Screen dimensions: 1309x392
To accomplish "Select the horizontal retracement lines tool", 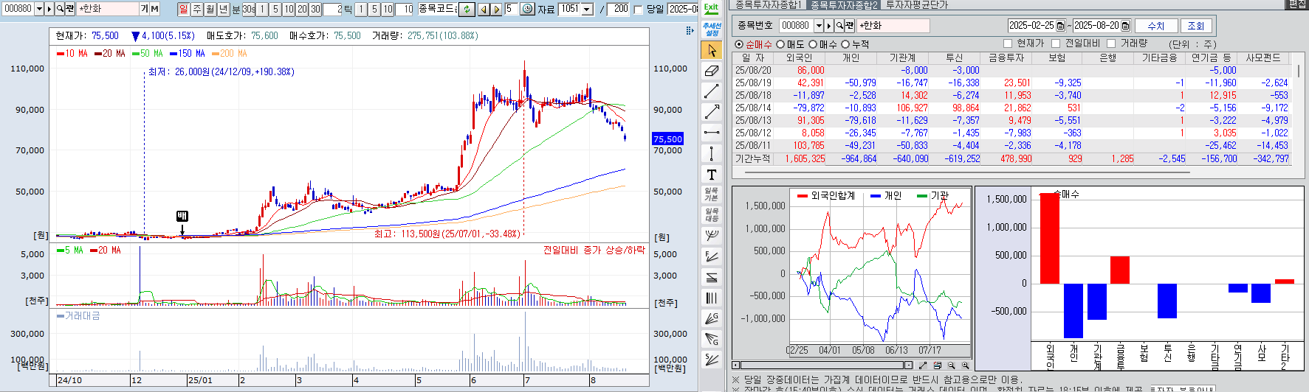I will pos(711,277).
